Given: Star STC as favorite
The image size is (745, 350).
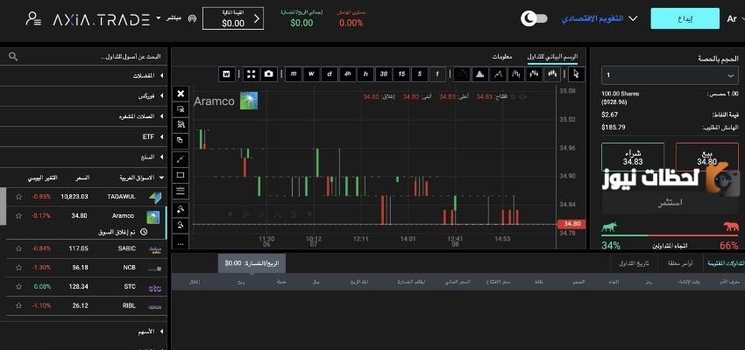Looking at the screenshot, I should coord(18,286).
